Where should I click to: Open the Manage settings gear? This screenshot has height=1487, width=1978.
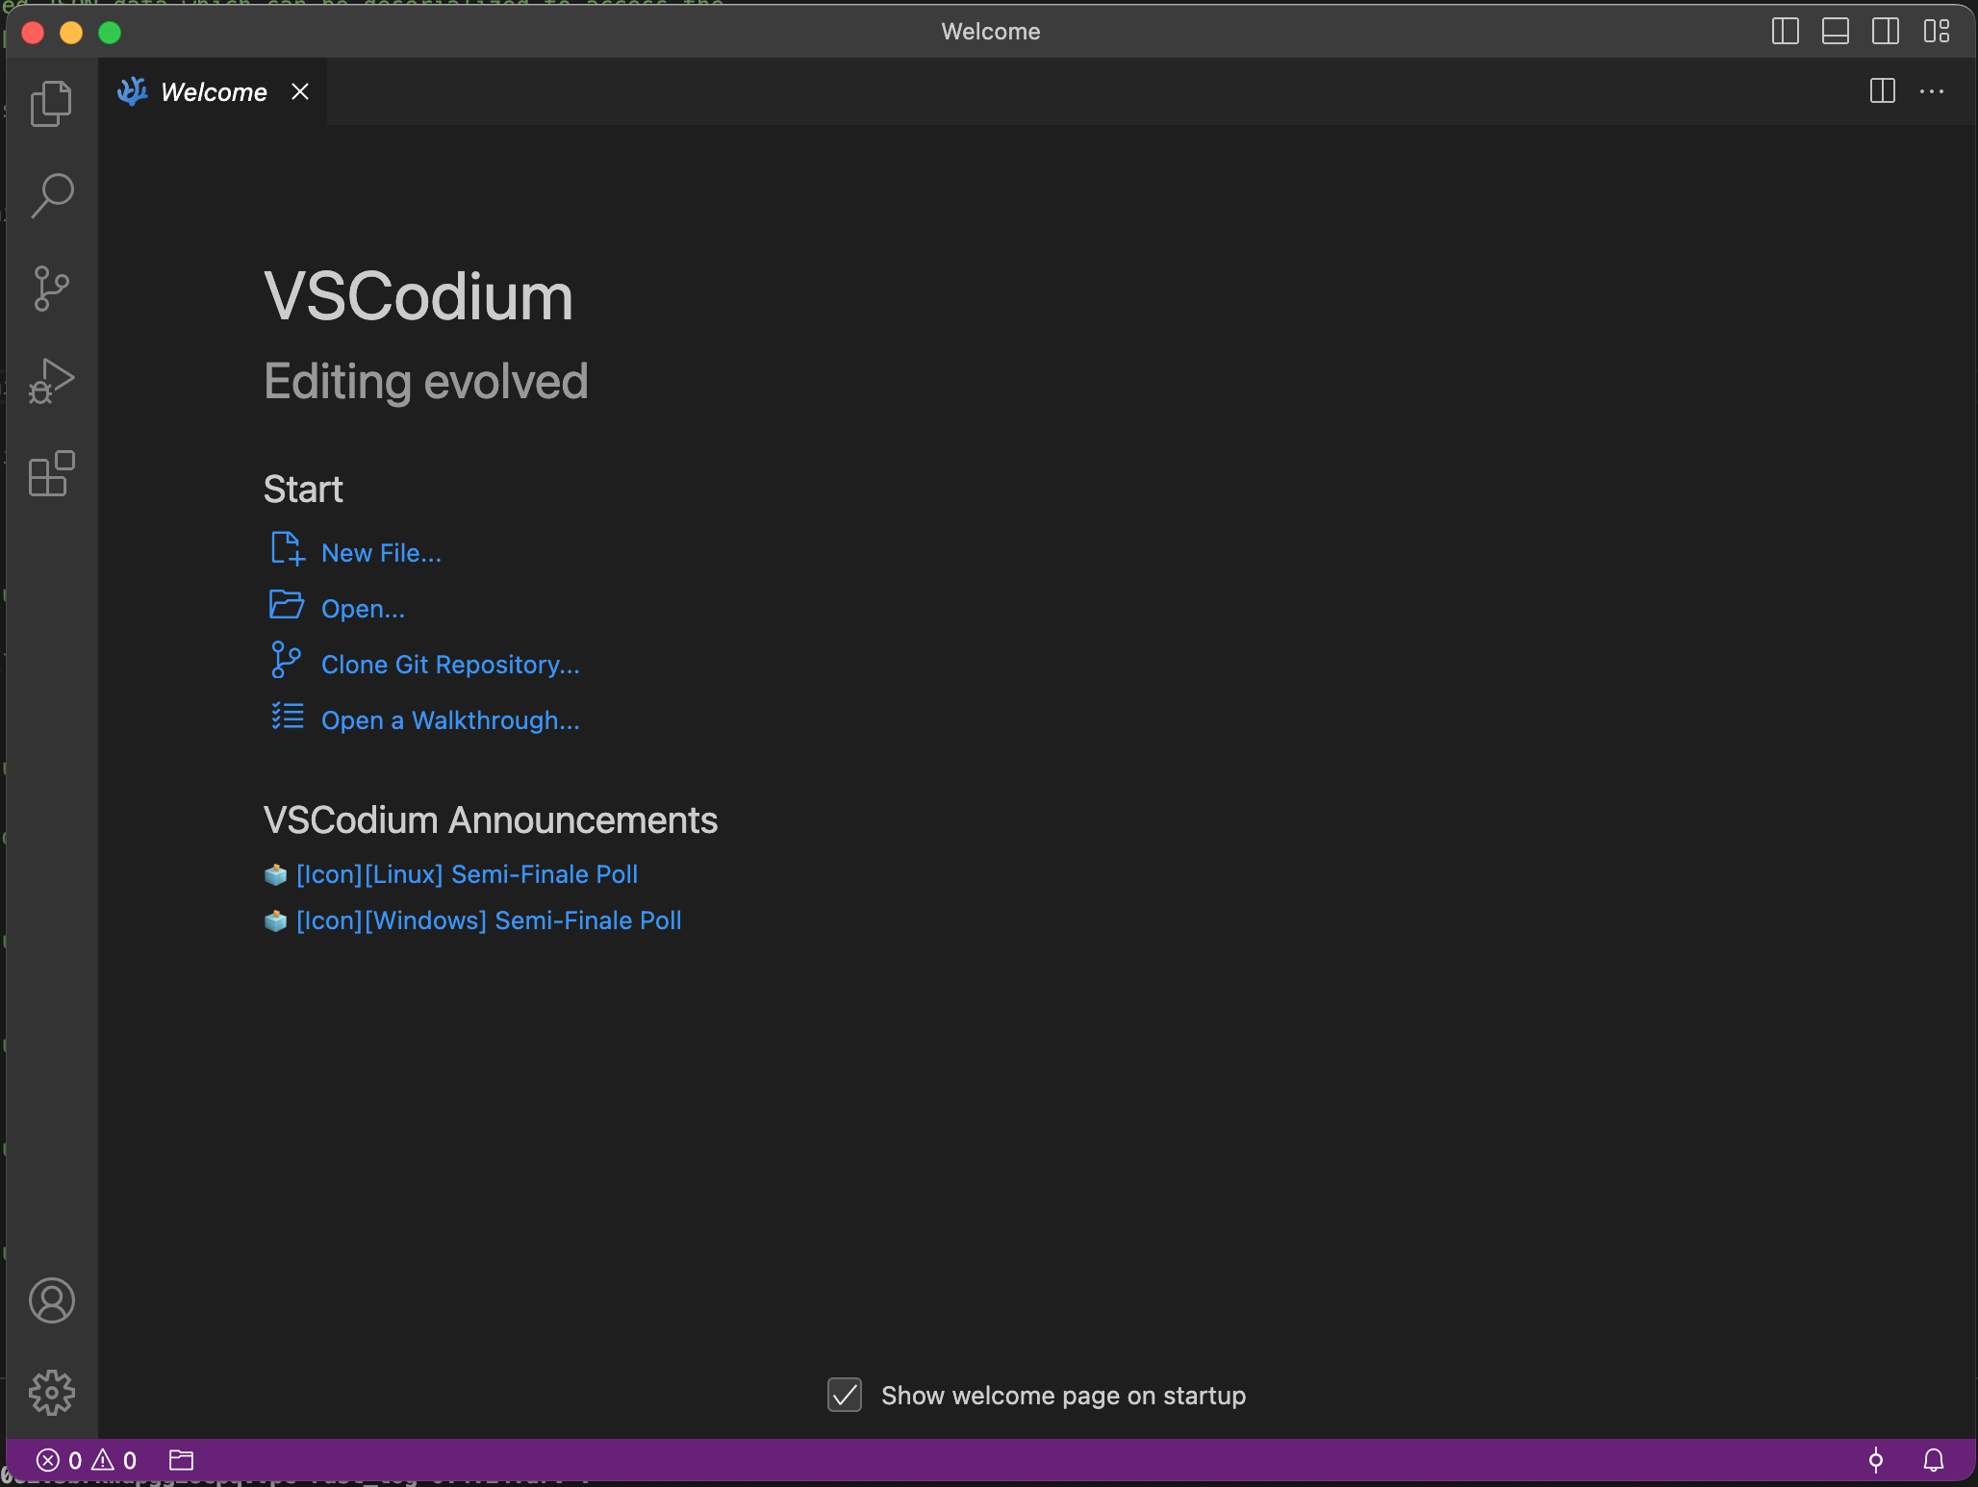point(51,1393)
